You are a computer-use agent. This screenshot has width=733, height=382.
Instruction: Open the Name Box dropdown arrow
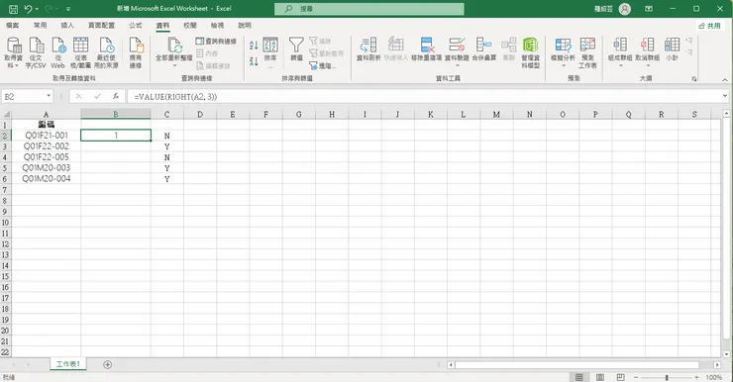[49, 96]
